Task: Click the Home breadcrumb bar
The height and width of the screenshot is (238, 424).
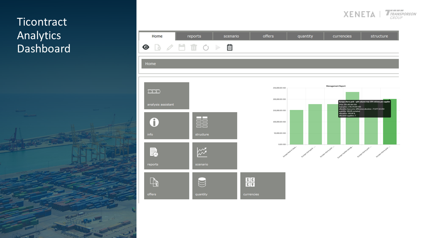Action: click(x=270, y=64)
